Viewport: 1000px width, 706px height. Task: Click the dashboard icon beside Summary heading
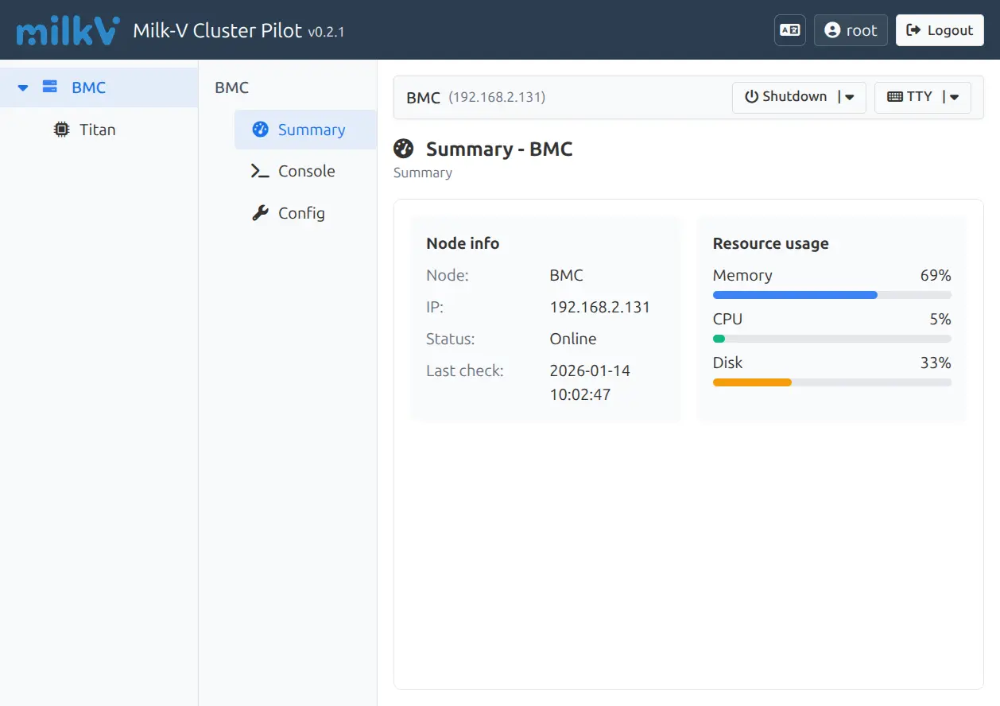404,149
